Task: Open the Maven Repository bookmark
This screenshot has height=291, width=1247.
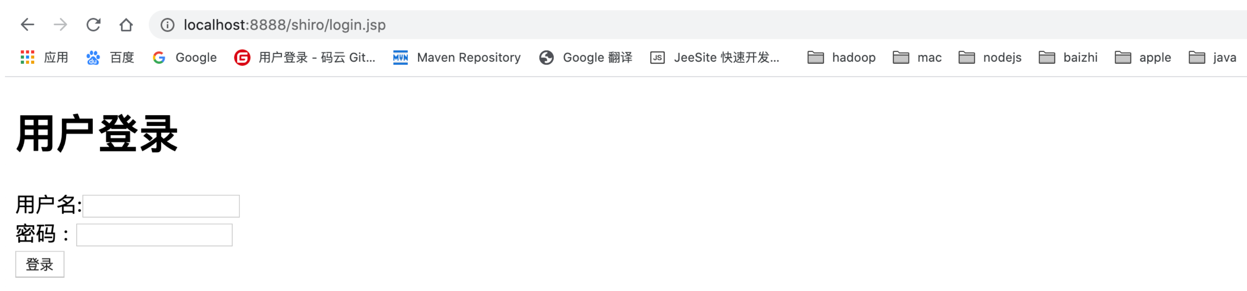Action: pyautogui.click(x=457, y=58)
